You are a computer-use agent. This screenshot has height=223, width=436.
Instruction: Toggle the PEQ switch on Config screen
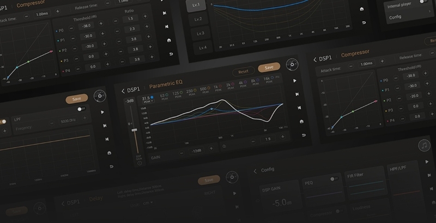tap(334, 179)
